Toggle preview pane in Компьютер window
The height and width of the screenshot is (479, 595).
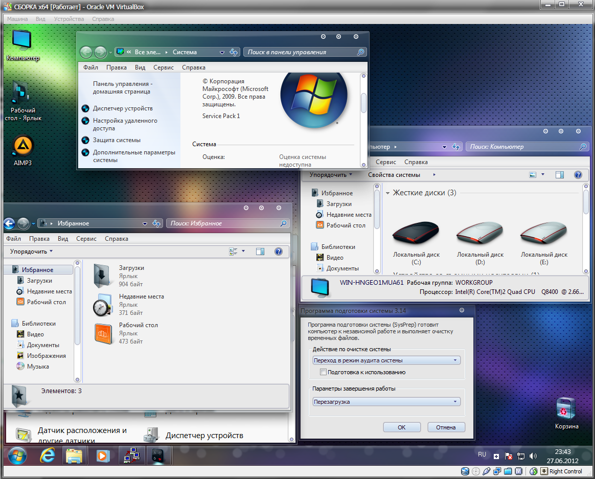pyautogui.click(x=560, y=175)
